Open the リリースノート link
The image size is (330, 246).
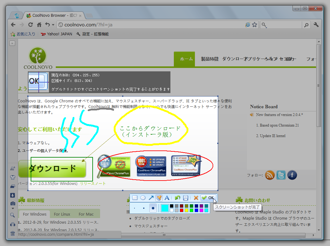tap(93, 184)
